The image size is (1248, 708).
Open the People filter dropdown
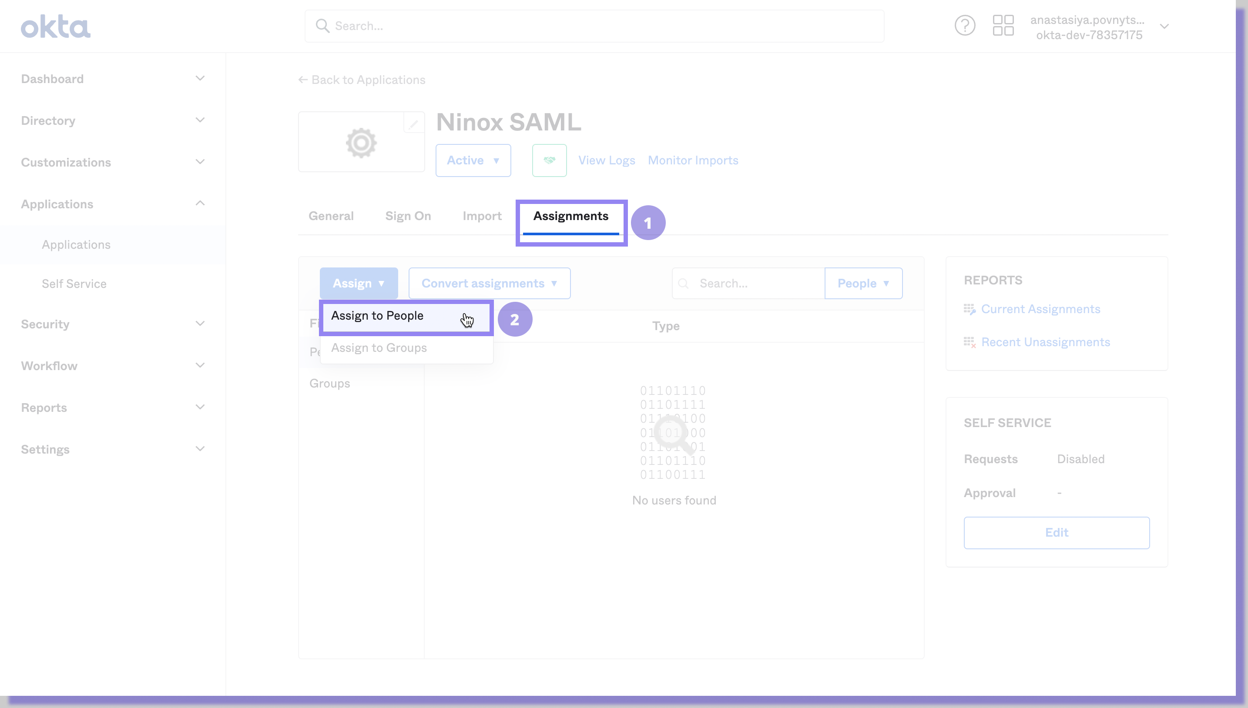click(864, 284)
